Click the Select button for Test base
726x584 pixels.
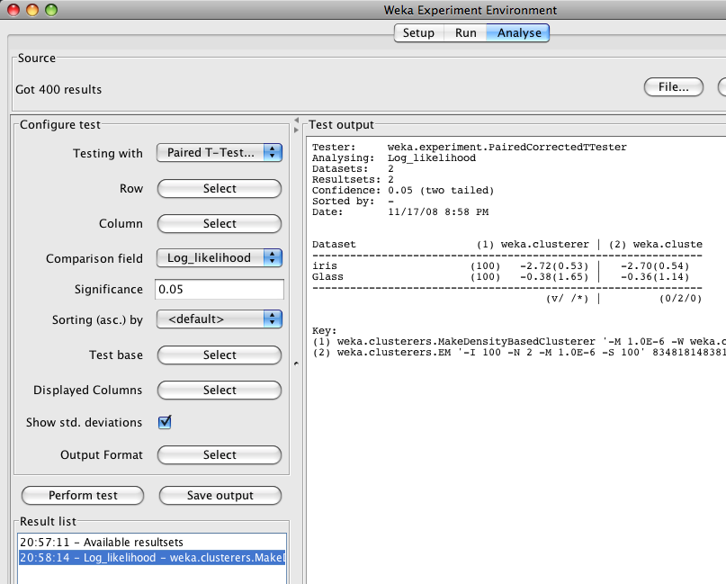click(219, 355)
